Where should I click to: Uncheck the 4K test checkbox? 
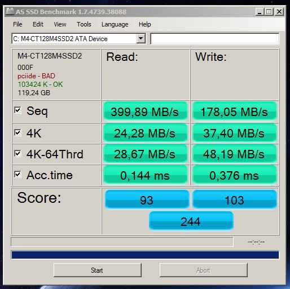[17, 132]
